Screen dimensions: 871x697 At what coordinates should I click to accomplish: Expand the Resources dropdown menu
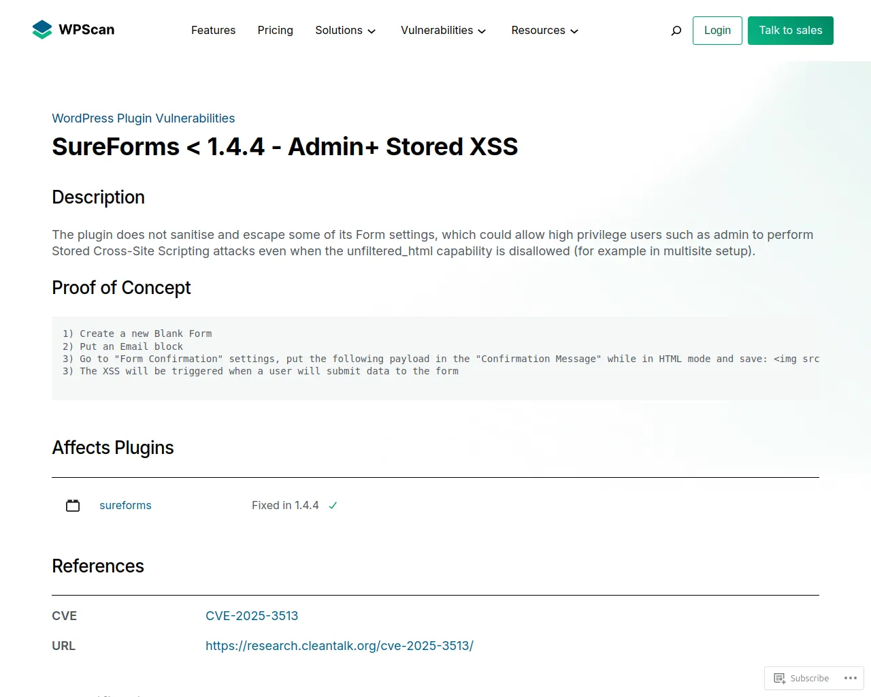pyautogui.click(x=544, y=31)
